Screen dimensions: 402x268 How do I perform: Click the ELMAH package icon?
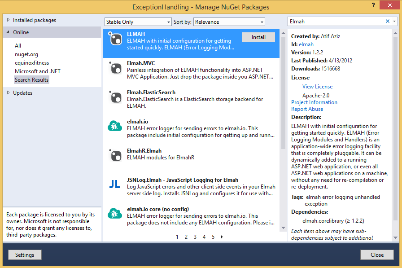115,39
